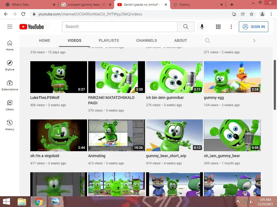Share this page via toolbar icon
Viewport: 277px width, 207px height.
(243, 14)
